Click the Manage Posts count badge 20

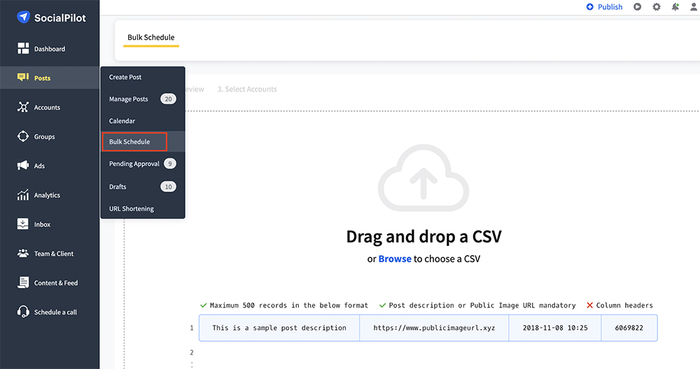[168, 99]
